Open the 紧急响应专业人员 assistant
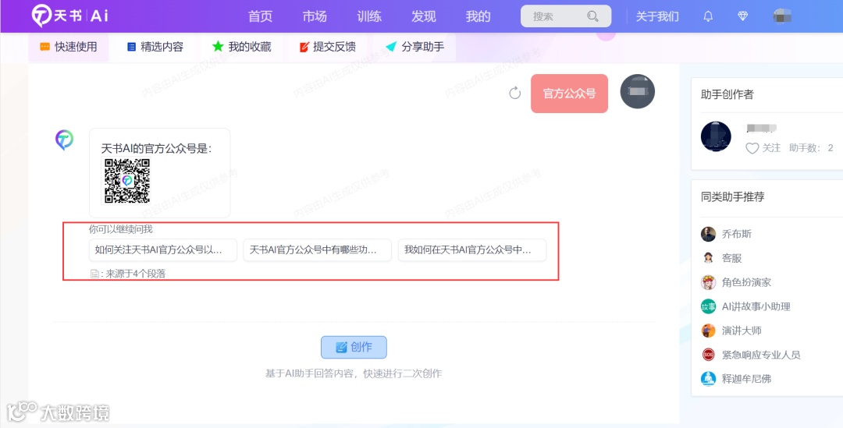The height and width of the screenshot is (428, 843). point(761,355)
